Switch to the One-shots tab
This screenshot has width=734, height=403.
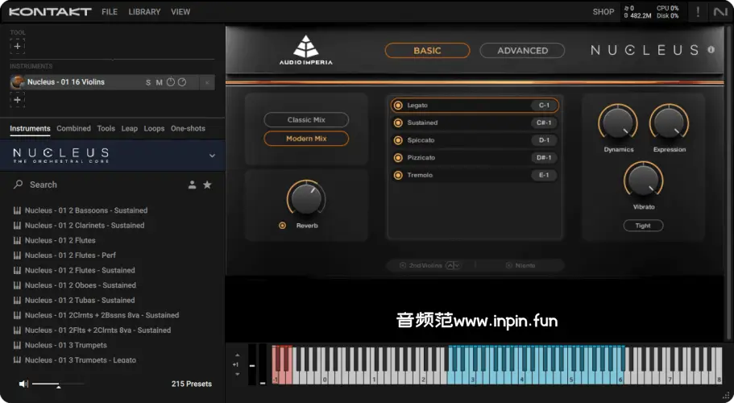point(188,128)
